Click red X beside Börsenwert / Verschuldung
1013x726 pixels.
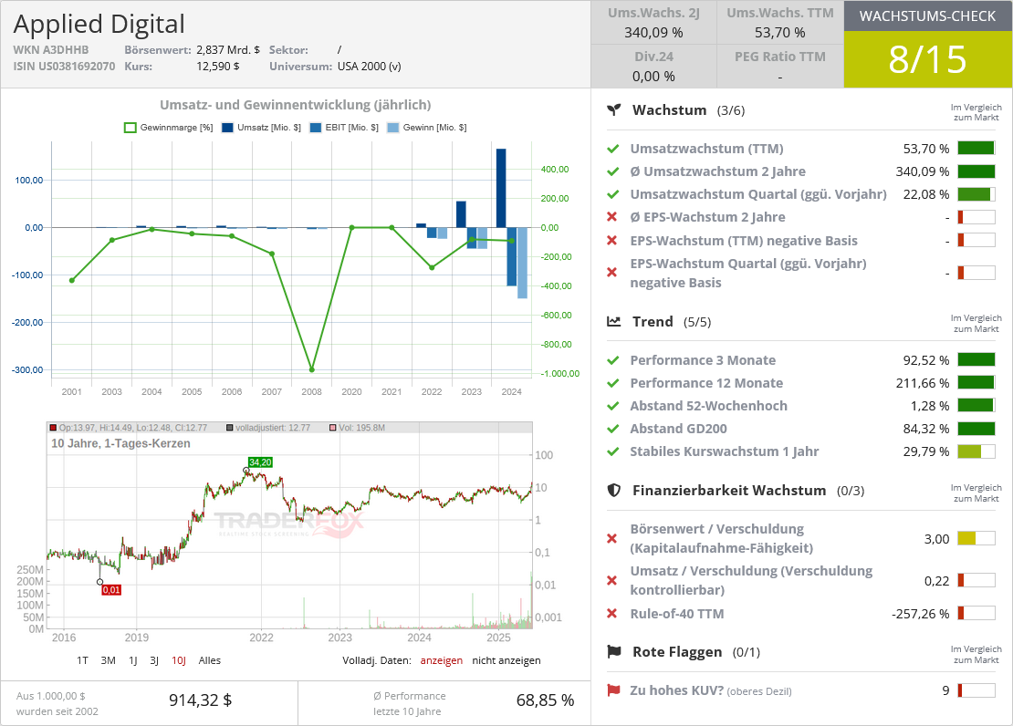[612, 538]
